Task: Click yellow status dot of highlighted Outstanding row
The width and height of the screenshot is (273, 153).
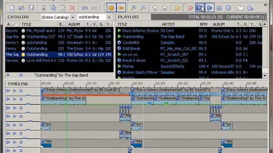Action: click(23, 55)
